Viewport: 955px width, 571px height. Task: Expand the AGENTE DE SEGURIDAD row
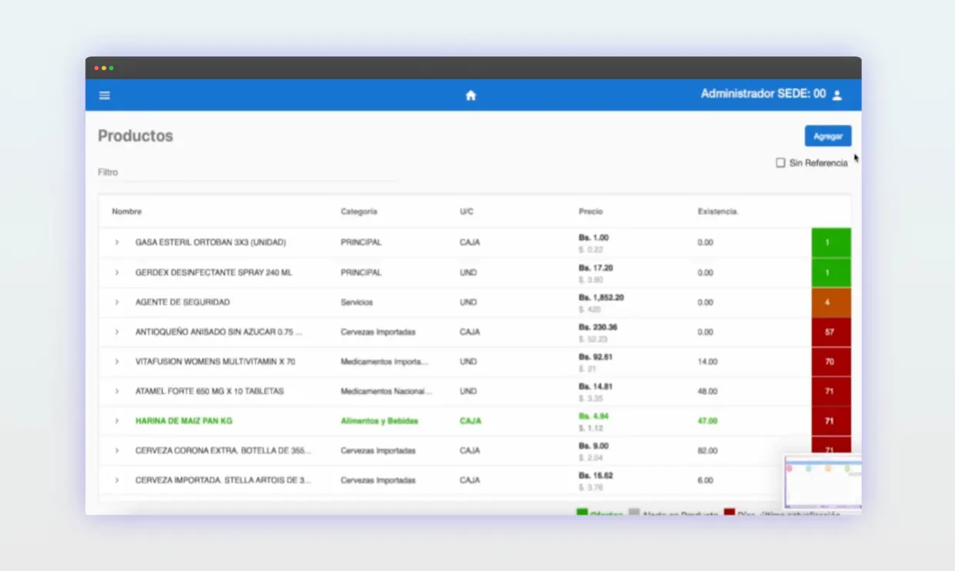pyautogui.click(x=117, y=302)
